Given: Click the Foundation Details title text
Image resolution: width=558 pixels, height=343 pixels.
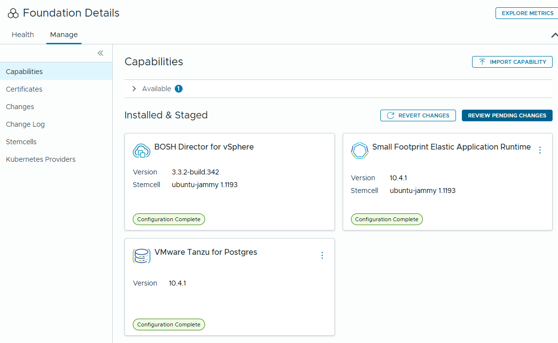Looking at the screenshot, I should (x=71, y=13).
